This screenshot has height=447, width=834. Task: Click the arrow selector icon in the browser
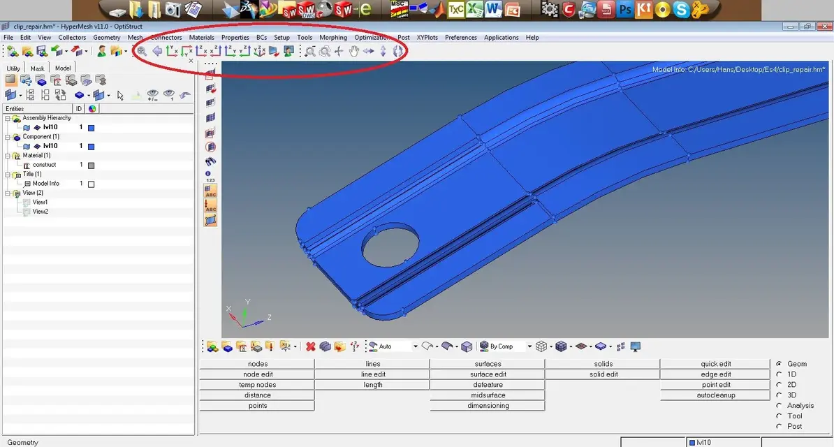pyautogui.click(x=120, y=95)
